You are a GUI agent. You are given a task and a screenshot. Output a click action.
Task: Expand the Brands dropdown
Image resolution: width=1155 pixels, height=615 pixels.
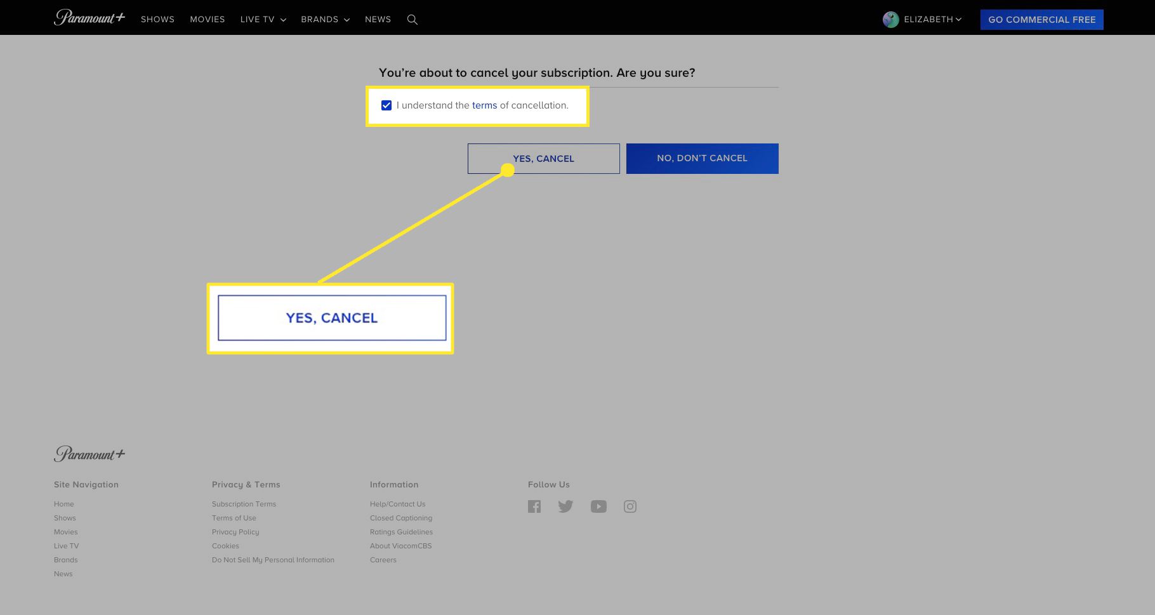(326, 20)
